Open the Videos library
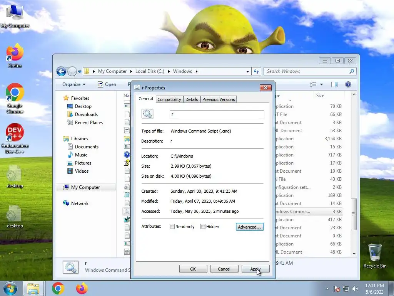 pos(78,171)
